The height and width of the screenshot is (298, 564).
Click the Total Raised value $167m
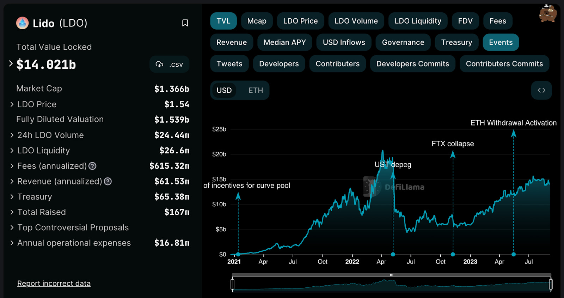pyautogui.click(x=177, y=212)
